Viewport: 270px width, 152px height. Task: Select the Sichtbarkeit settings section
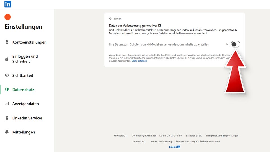pyautogui.click(x=23, y=75)
